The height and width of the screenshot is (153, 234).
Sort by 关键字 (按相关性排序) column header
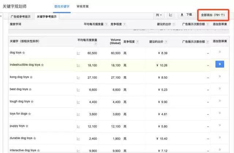pyautogui.click(x=24, y=41)
